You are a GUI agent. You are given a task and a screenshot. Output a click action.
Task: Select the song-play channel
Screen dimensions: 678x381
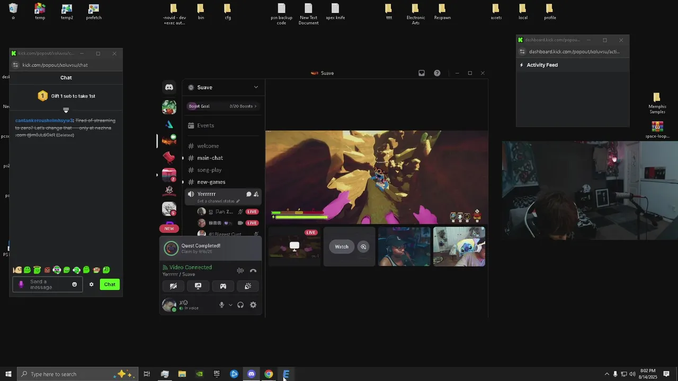[222, 170]
